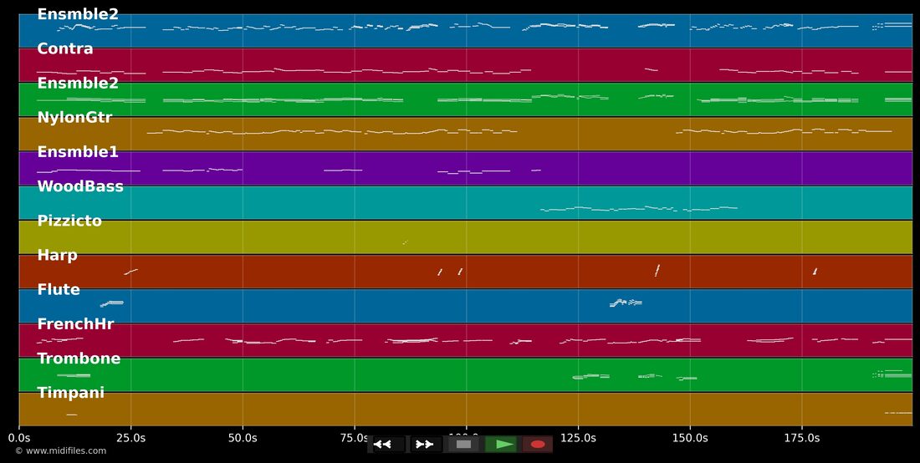920x463 pixels.
Task: Click the 50.0s time axis label
Action: 243,439
